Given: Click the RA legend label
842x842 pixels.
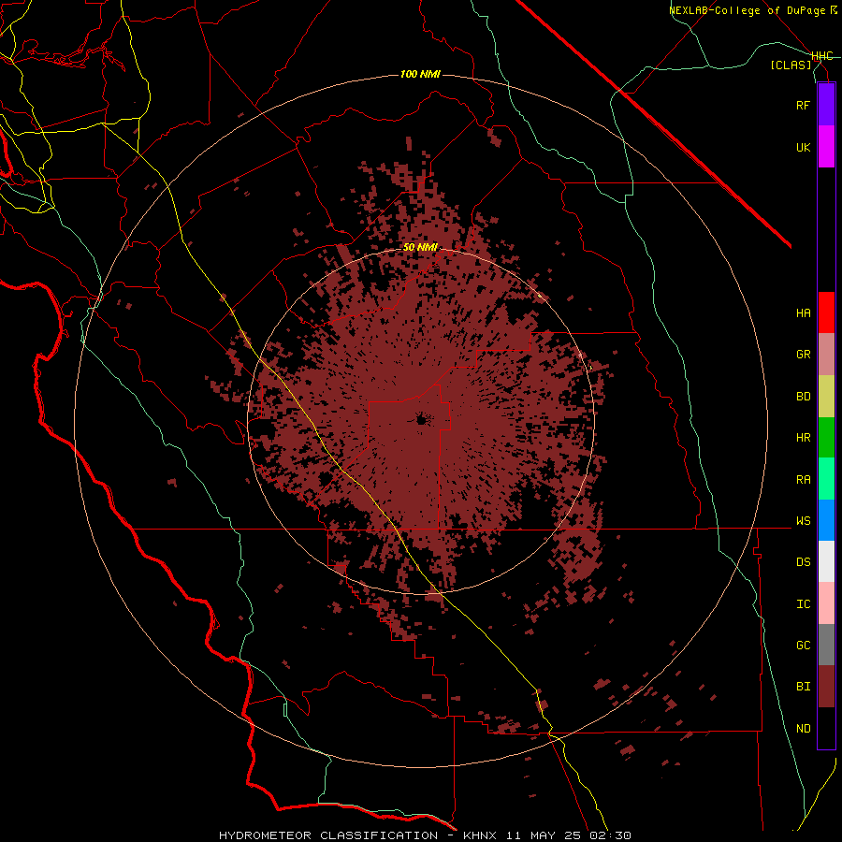Looking at the screenshot, I should coord(803,480).
